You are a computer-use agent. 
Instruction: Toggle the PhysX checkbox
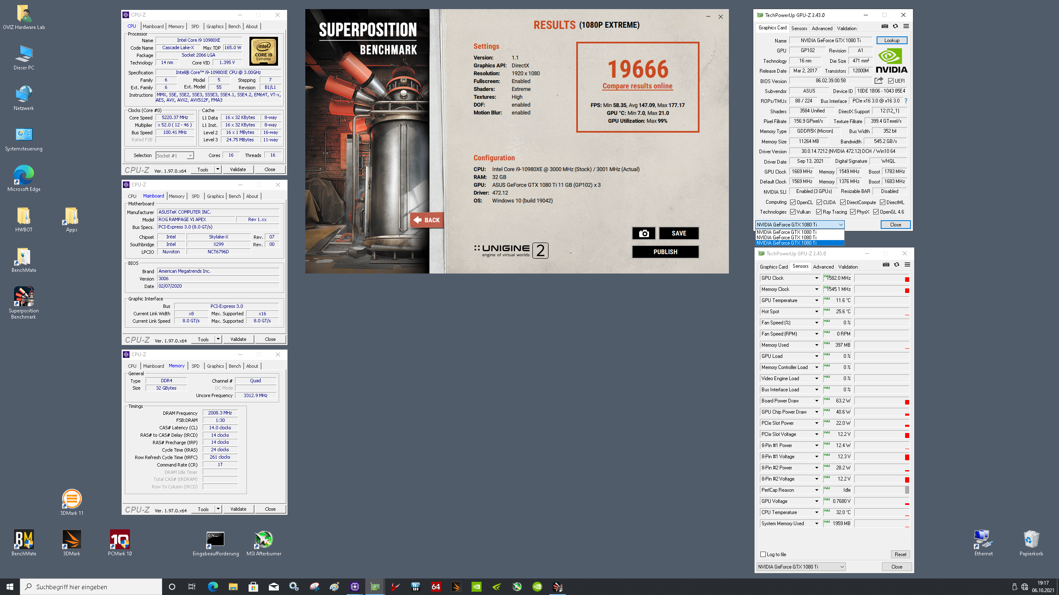pyautogui.click(x=853, y=212)
